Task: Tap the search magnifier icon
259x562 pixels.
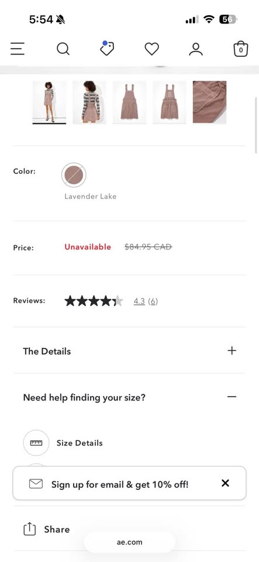Action: pyautogui.click(x=63, y=49)
